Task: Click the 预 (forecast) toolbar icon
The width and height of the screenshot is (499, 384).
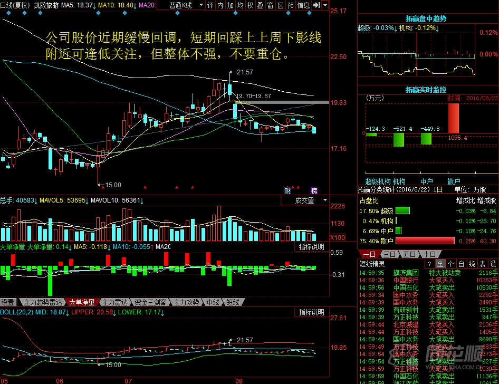Action: coord(290,5)
